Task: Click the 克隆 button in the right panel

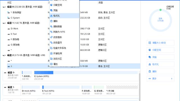Action: [x=160, y=57]
